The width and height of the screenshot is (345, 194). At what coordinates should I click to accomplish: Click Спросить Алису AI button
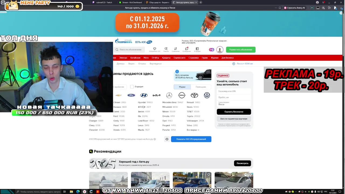tap(294, 8)
